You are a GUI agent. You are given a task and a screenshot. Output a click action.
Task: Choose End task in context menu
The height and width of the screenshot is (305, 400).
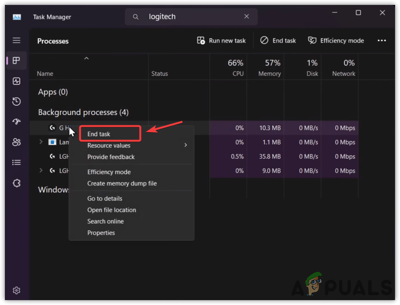click(x=99, y=134)
